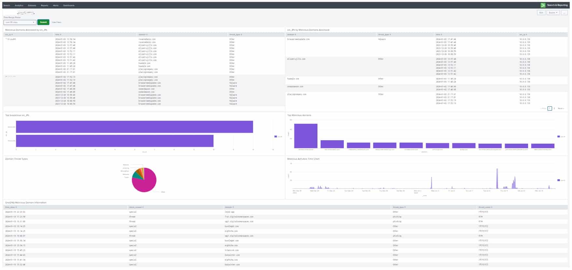572x270 pixels.
Task: Click the tallest bar in Top Malicious domains
Action: pos(305,136)
